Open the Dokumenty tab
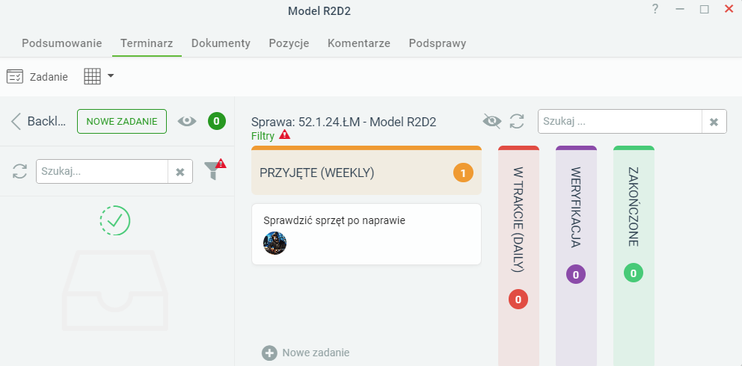The width and height of the screenshot is (742, 366). point(221,43)
